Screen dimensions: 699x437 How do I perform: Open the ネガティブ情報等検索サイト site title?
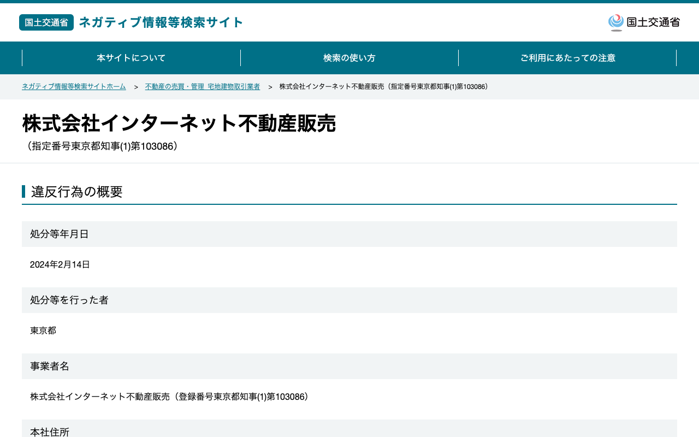[161, 22]
